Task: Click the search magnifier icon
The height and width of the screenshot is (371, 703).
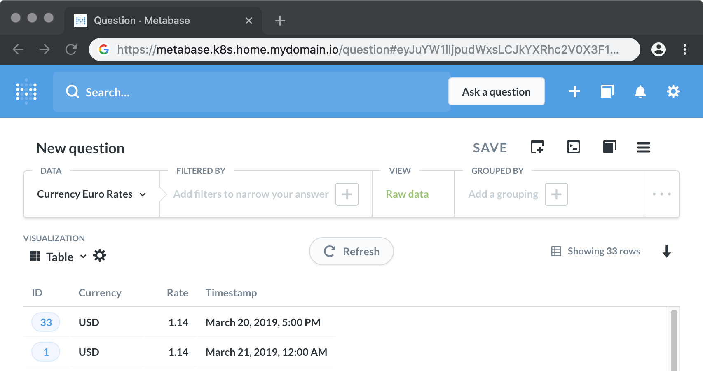Action: [x=73, y=91]
